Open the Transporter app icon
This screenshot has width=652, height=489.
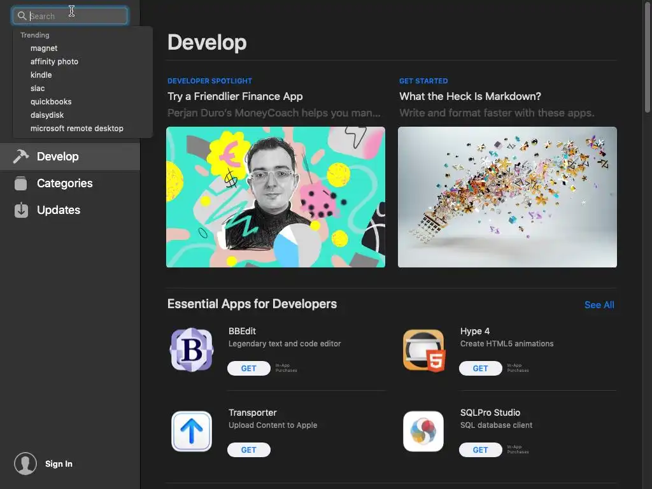[192, 431]
